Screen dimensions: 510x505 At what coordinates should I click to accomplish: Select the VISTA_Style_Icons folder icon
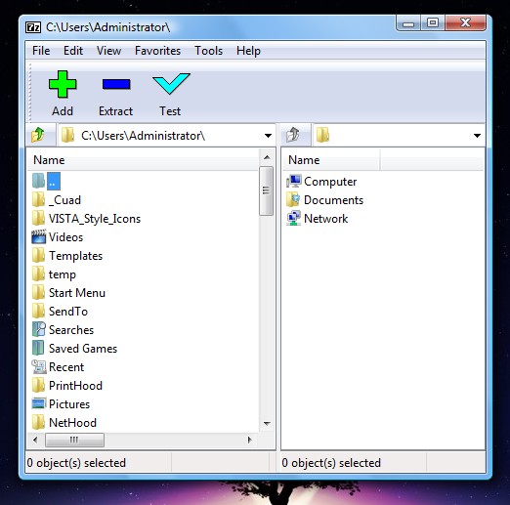point(38,218)
